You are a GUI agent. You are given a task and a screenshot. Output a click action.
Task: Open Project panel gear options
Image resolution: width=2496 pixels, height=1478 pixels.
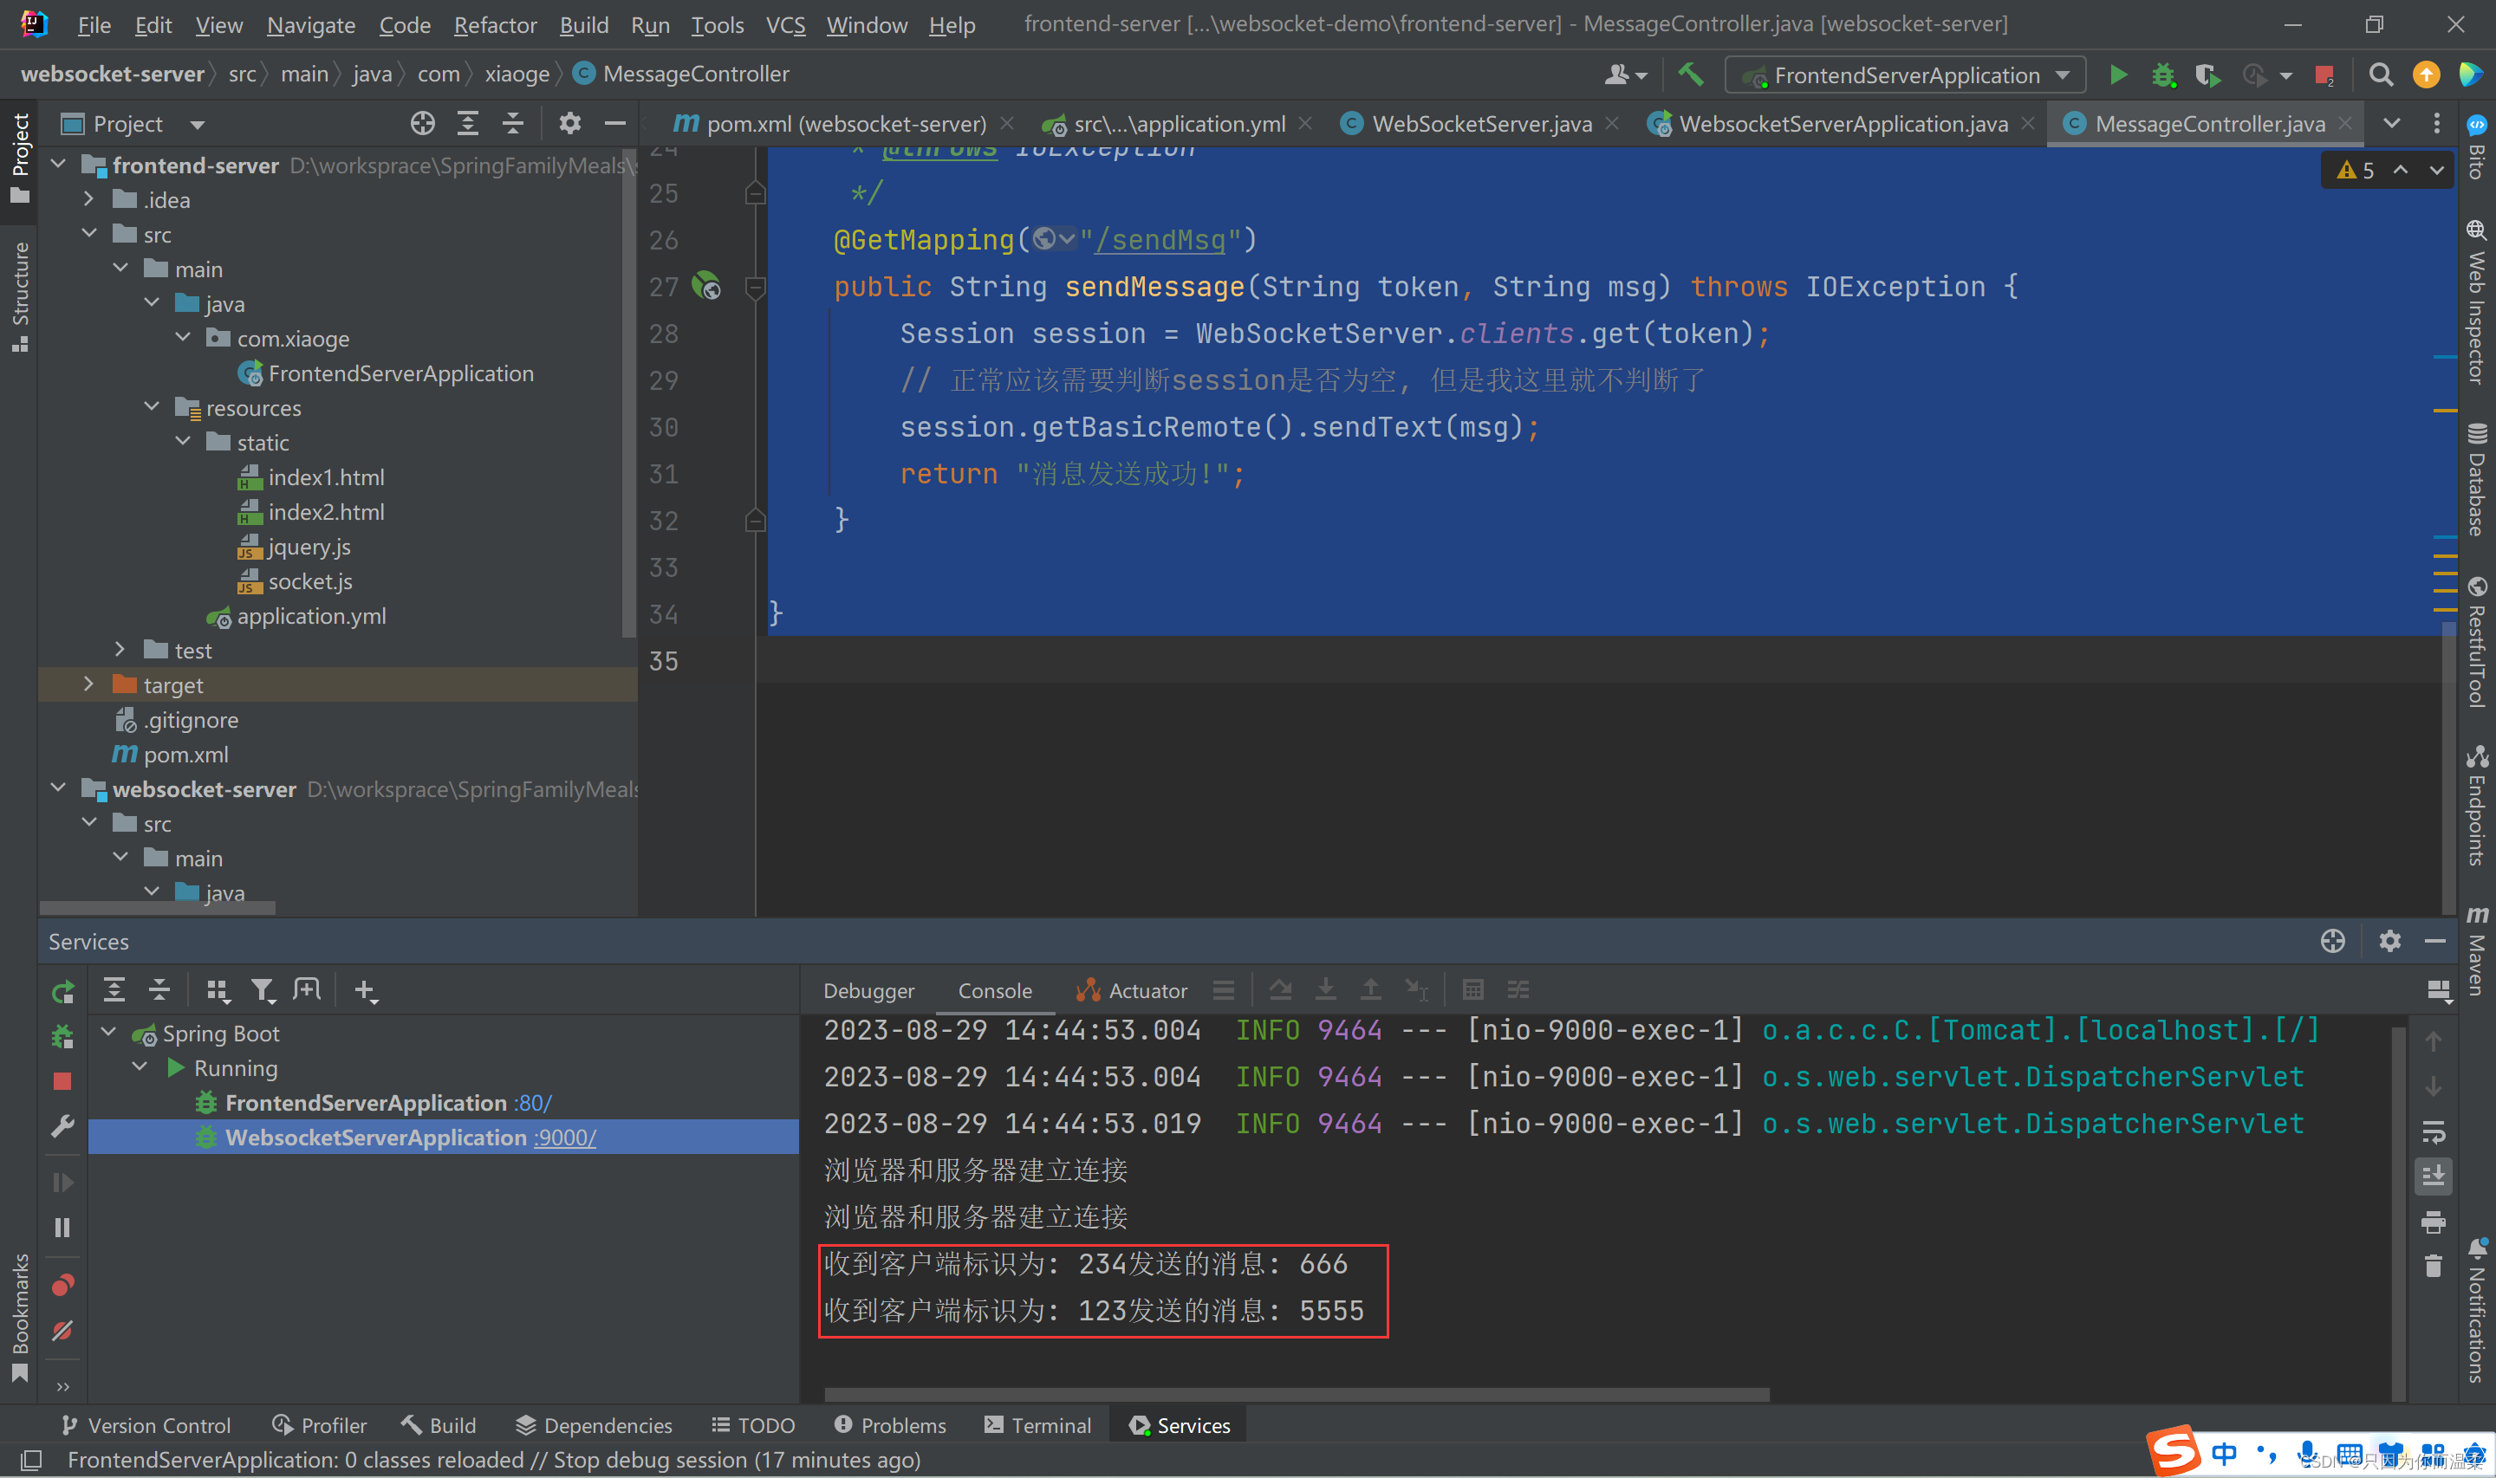[569, 124]
